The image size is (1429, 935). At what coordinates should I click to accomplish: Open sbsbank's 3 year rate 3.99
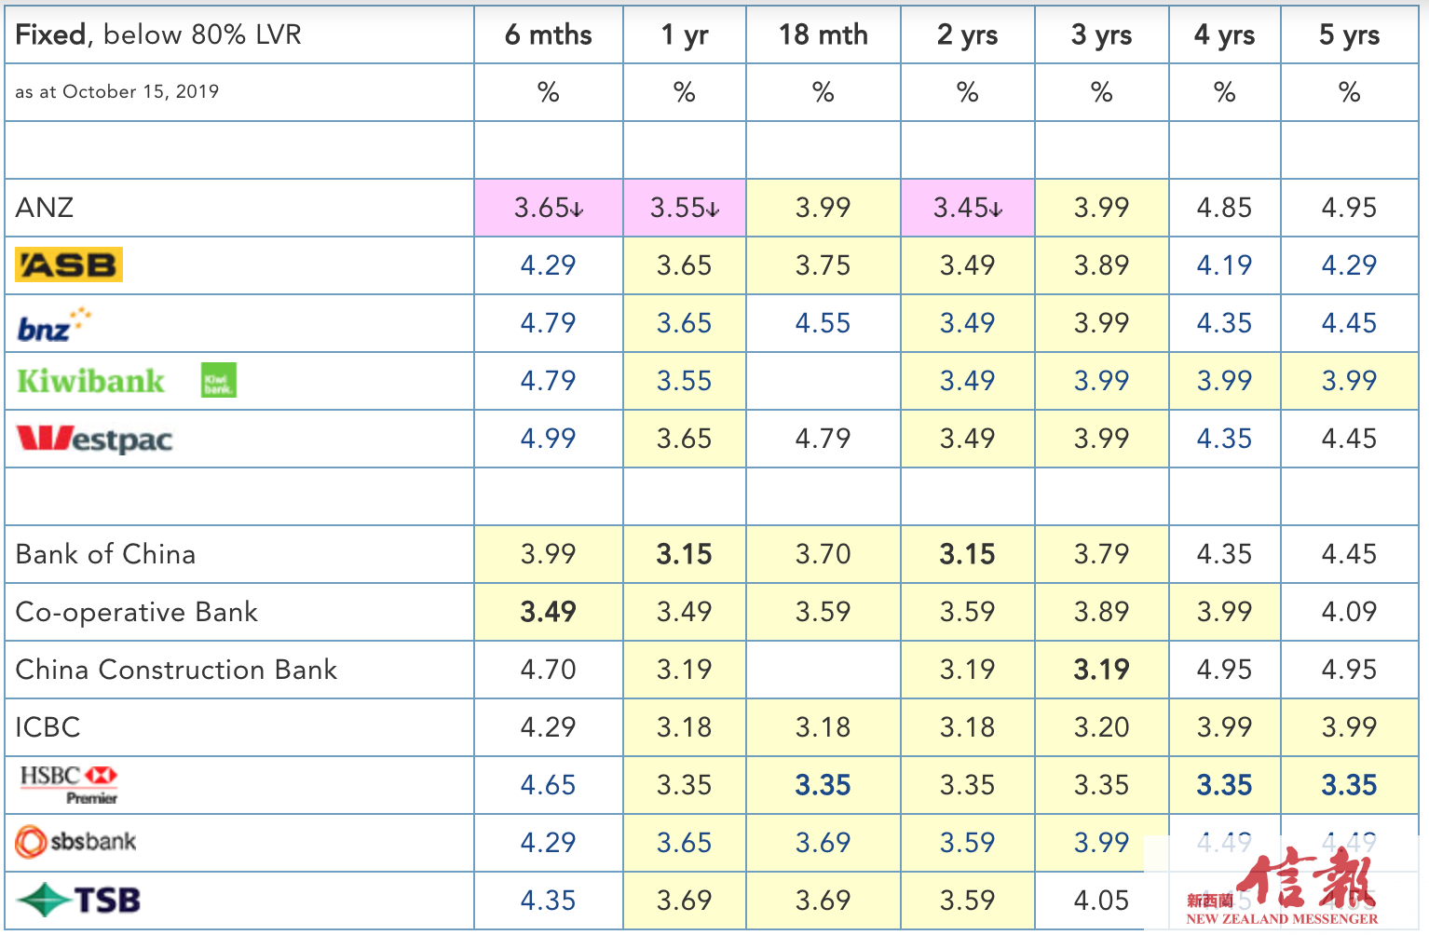pyautogui.click(x=1102, y=843)
